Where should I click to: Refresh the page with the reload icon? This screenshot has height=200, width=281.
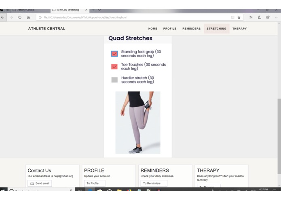coord(20,17)
